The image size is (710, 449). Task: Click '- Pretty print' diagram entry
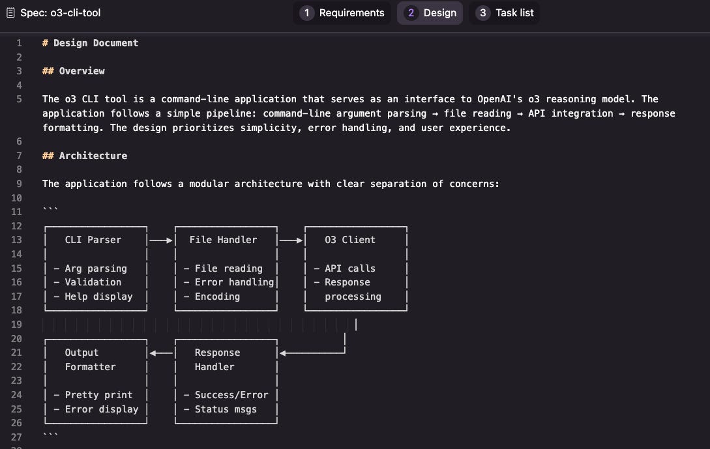[x=93, y=395]
